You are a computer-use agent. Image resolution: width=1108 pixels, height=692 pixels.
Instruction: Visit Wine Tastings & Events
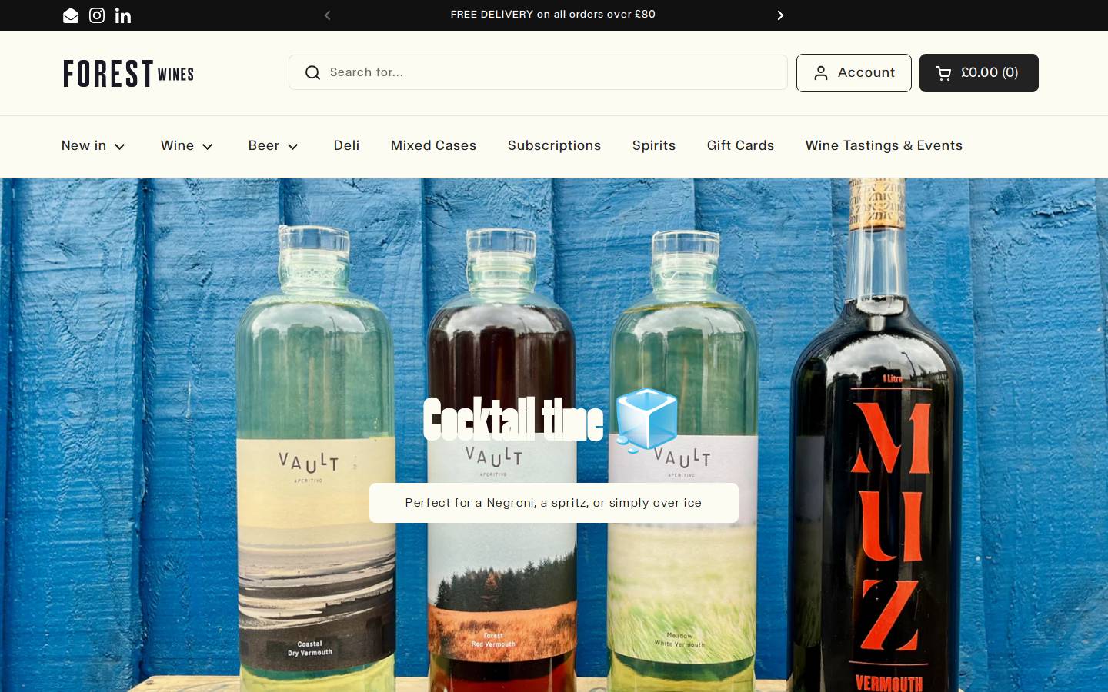[884, 146]
